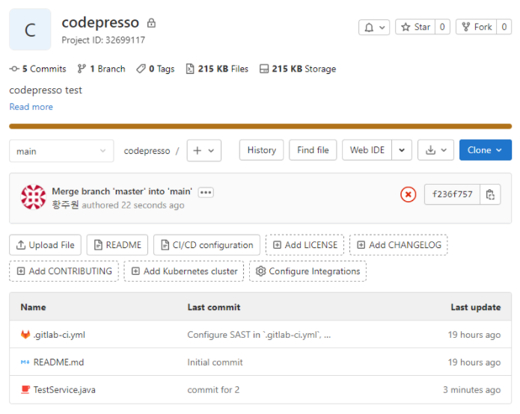
Task: Open the fork count showing 0
Action: click(x=504, y=27)
